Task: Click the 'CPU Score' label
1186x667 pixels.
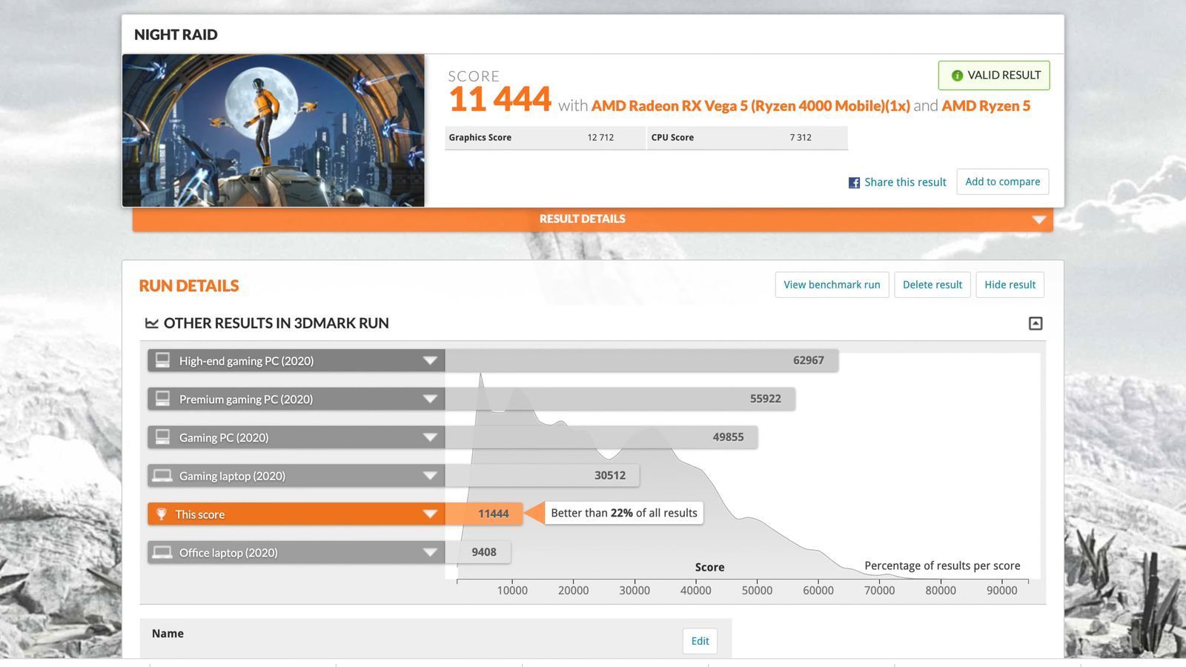Action: [x=672, y=138]
